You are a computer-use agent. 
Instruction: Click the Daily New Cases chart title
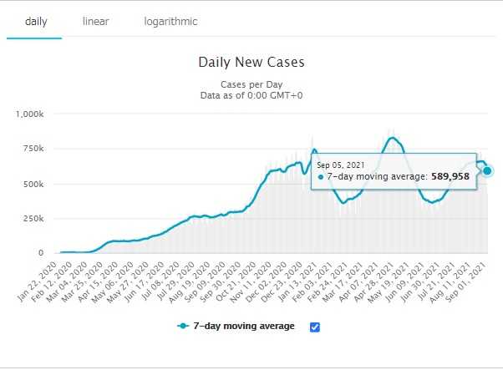pos(251,63)
